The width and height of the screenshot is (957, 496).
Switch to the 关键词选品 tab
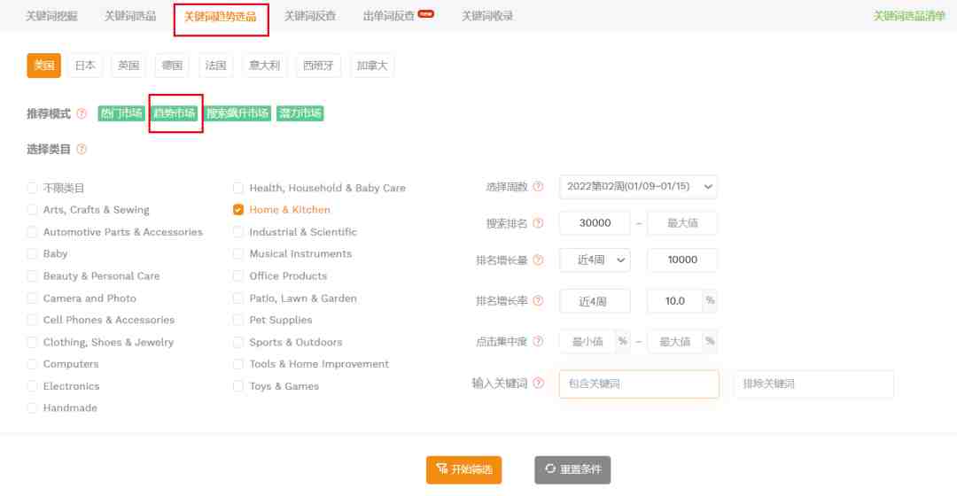(130, 16)
